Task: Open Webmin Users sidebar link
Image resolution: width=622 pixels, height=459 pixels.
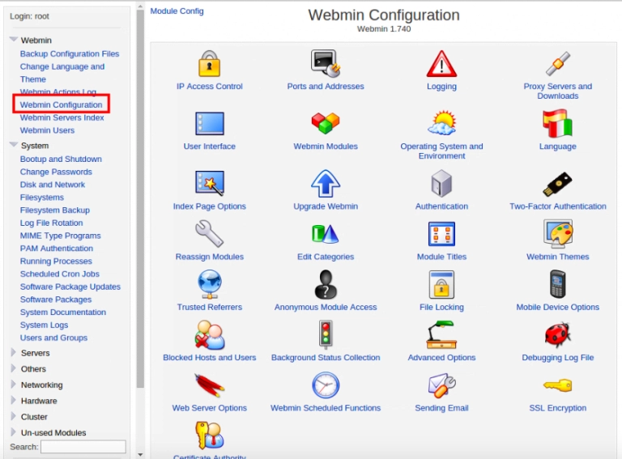Action: [47, 130]
